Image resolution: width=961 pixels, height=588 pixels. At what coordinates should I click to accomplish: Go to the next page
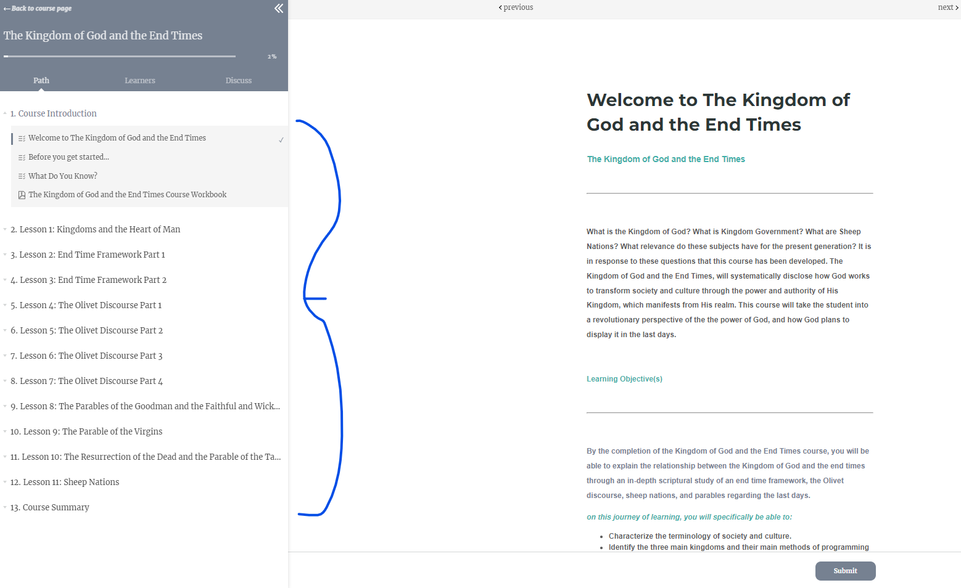coord(948,7)
